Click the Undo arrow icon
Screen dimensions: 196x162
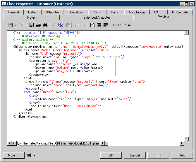pyautogui.click(x=77, y=25)
